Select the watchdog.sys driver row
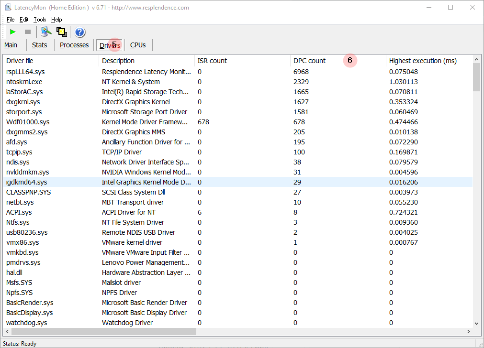The image size is (484, 348). click(x=237, y=323)
